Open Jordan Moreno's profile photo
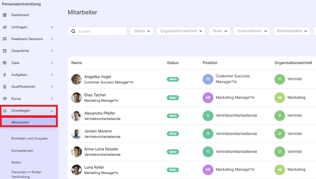The width and height of the screenshot is (316, 179). click(x=76, y=134)
